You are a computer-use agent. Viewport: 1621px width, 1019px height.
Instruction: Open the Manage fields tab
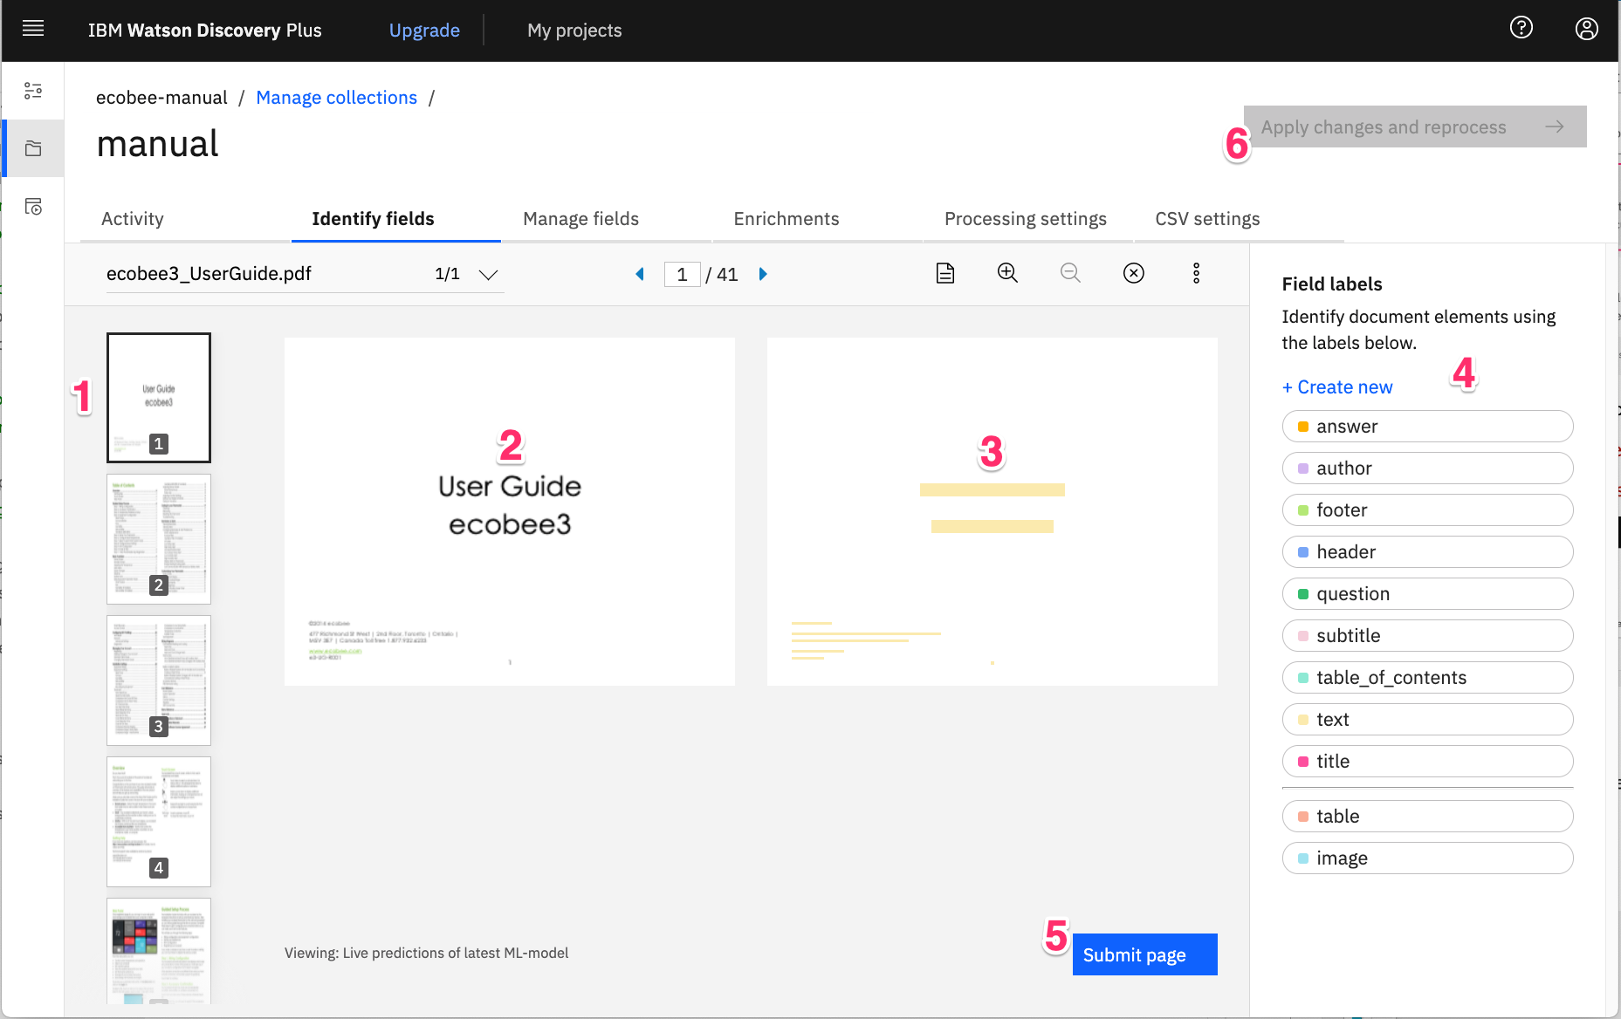point(581,219)
